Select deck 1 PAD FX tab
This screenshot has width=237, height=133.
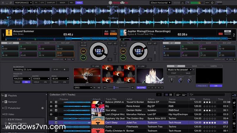[x=28, y=43]
